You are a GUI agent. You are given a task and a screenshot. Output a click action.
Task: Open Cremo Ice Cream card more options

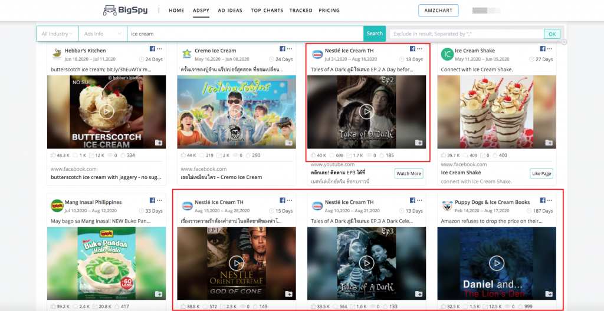[290, 49]
